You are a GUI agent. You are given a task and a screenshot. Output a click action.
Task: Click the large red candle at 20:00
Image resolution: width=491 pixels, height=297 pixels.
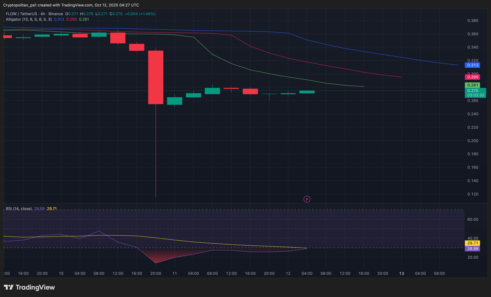[x=156, y=77]
